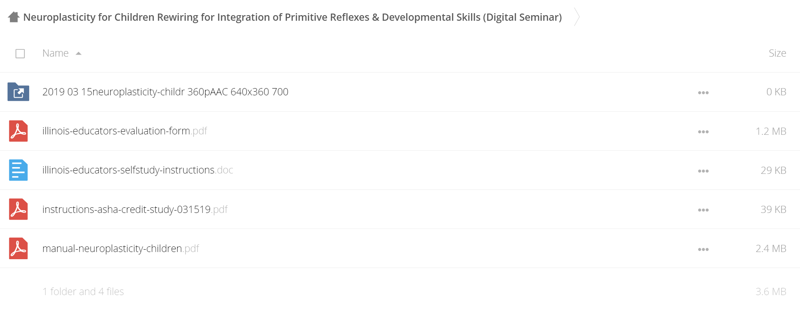The height and width of the screenshot is (323, 800).
Task: Click the PDF icon for illinois-educators-evaluation-form
Action: pos(18,131)
